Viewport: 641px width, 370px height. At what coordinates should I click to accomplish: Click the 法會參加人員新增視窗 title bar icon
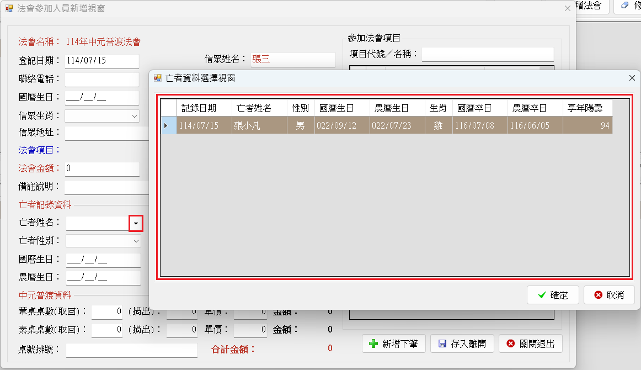tap(9, 8)
